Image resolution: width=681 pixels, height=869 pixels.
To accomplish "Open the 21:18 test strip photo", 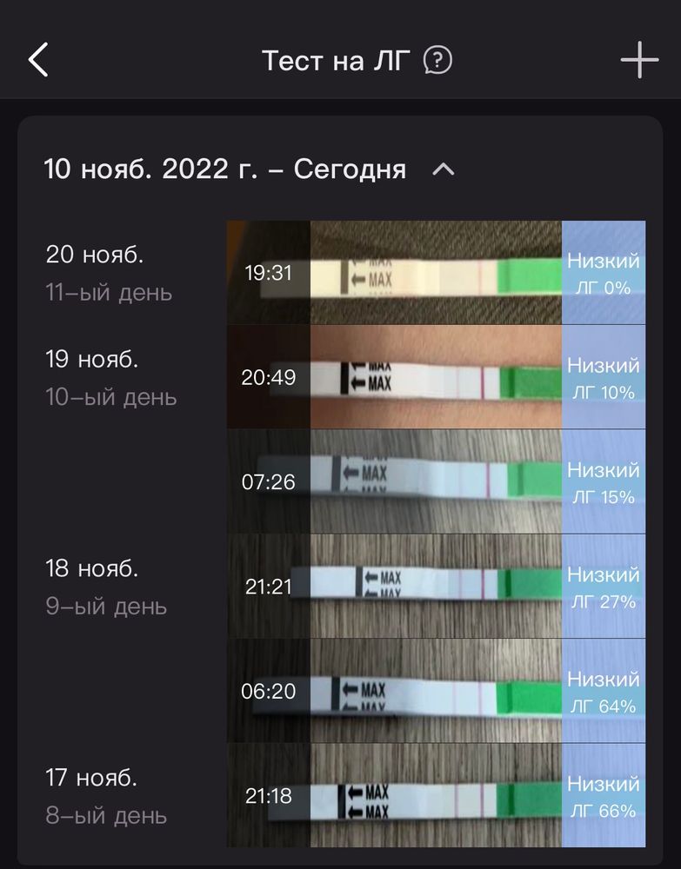I will pos(435,795).
